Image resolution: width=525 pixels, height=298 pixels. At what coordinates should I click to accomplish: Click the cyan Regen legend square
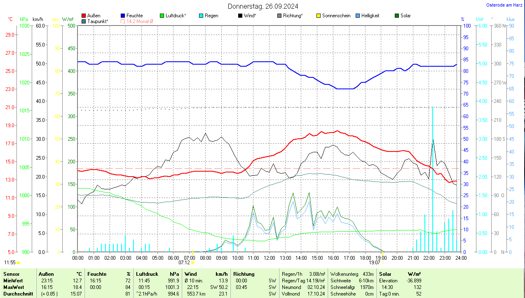pos(201,16)
